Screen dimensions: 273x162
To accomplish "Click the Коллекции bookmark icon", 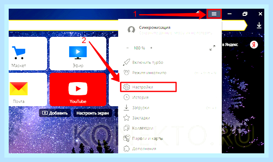I will [126, 128].
